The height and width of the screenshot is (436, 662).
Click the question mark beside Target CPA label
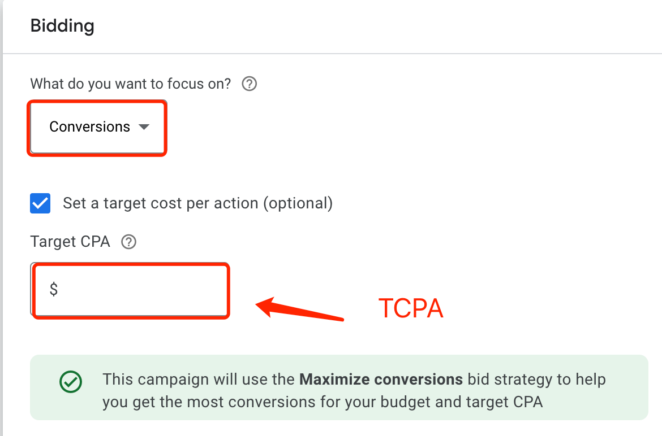click(x=128, y=242)
